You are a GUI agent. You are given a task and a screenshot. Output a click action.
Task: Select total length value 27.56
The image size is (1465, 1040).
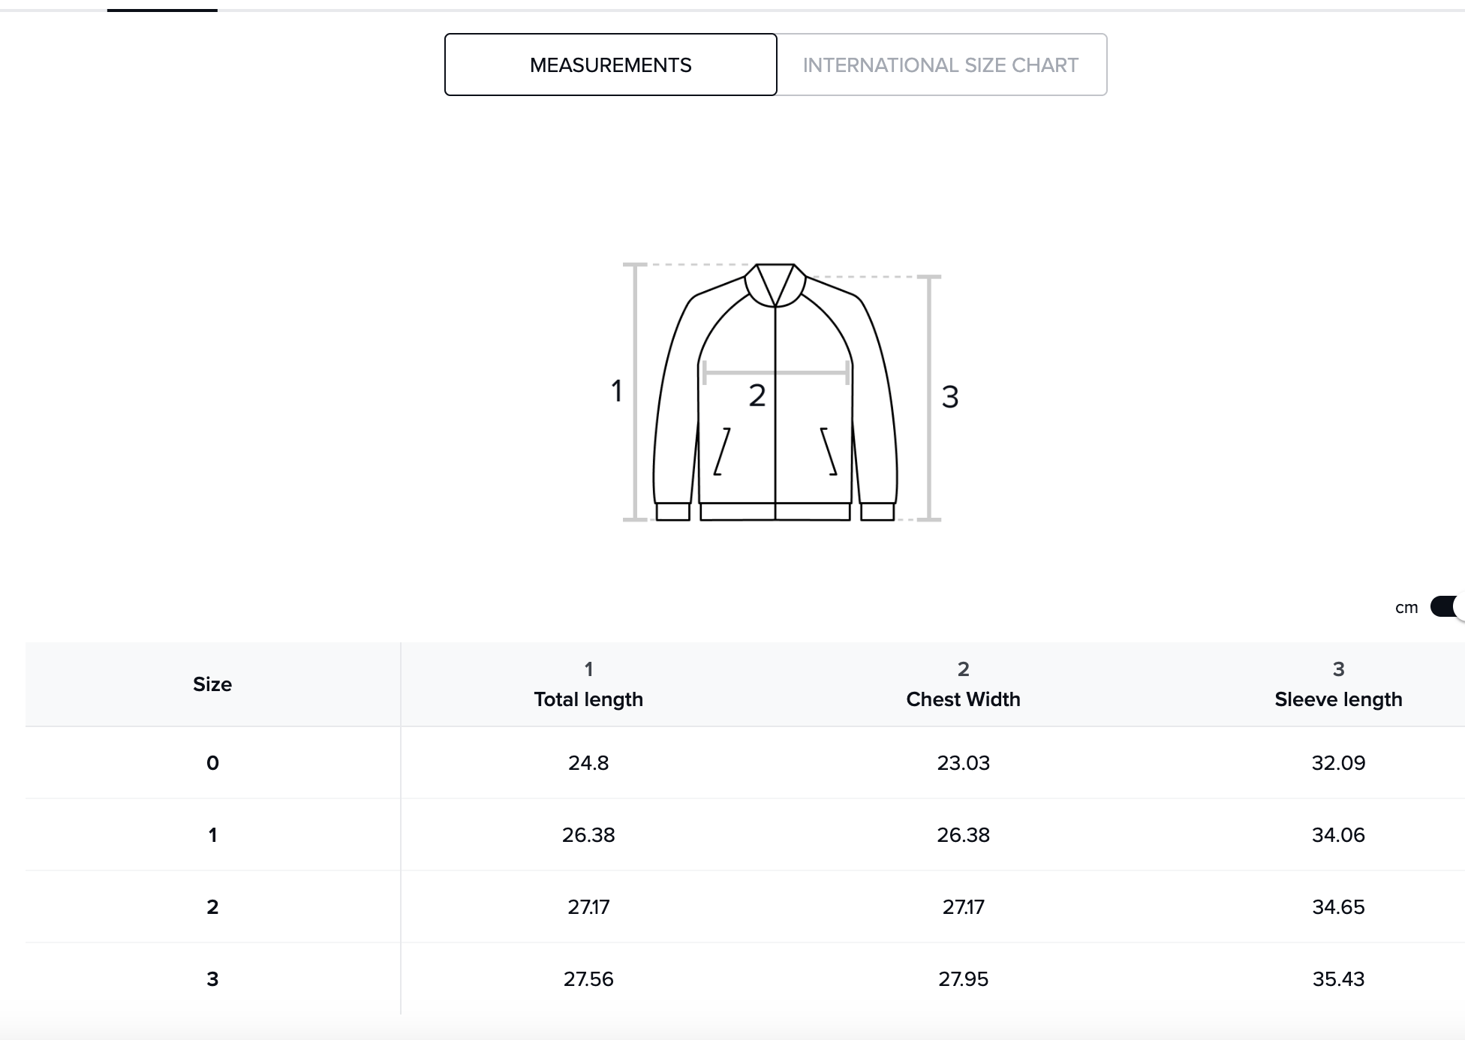(588, 979)
